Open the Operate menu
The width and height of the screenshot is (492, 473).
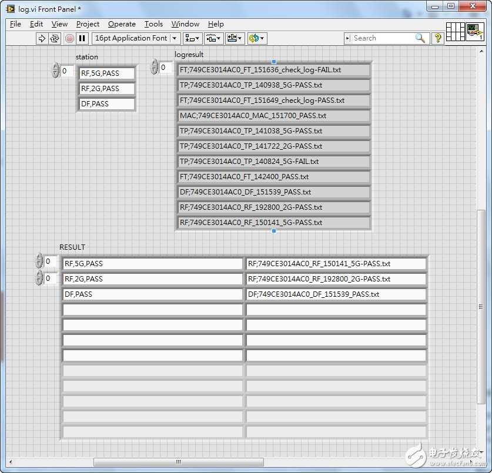click(122, 24)
